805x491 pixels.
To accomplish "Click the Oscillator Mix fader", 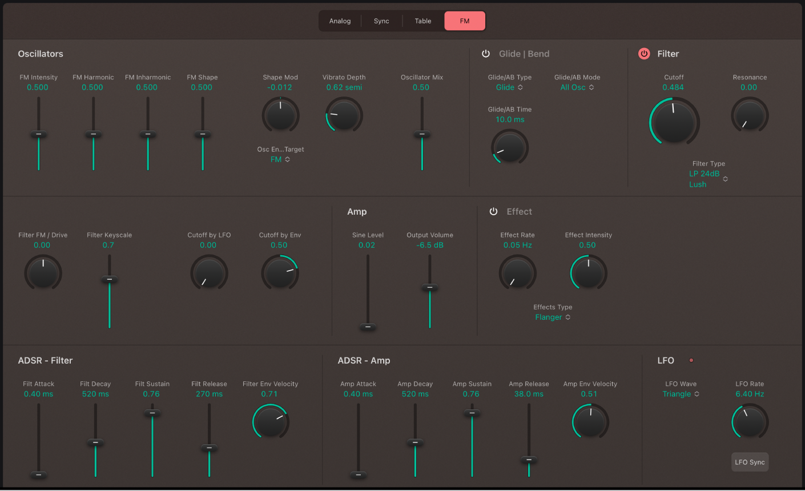I will pos(422,134).
